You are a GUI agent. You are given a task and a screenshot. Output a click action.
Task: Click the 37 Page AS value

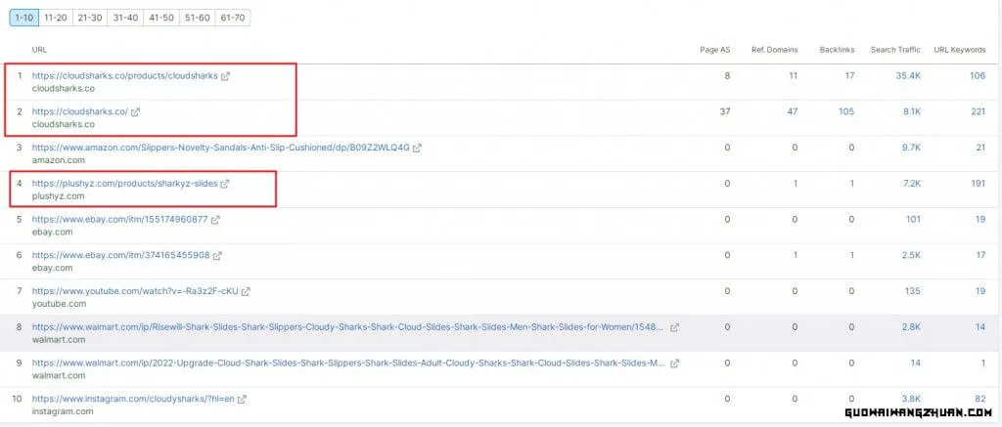click(725, 111)
